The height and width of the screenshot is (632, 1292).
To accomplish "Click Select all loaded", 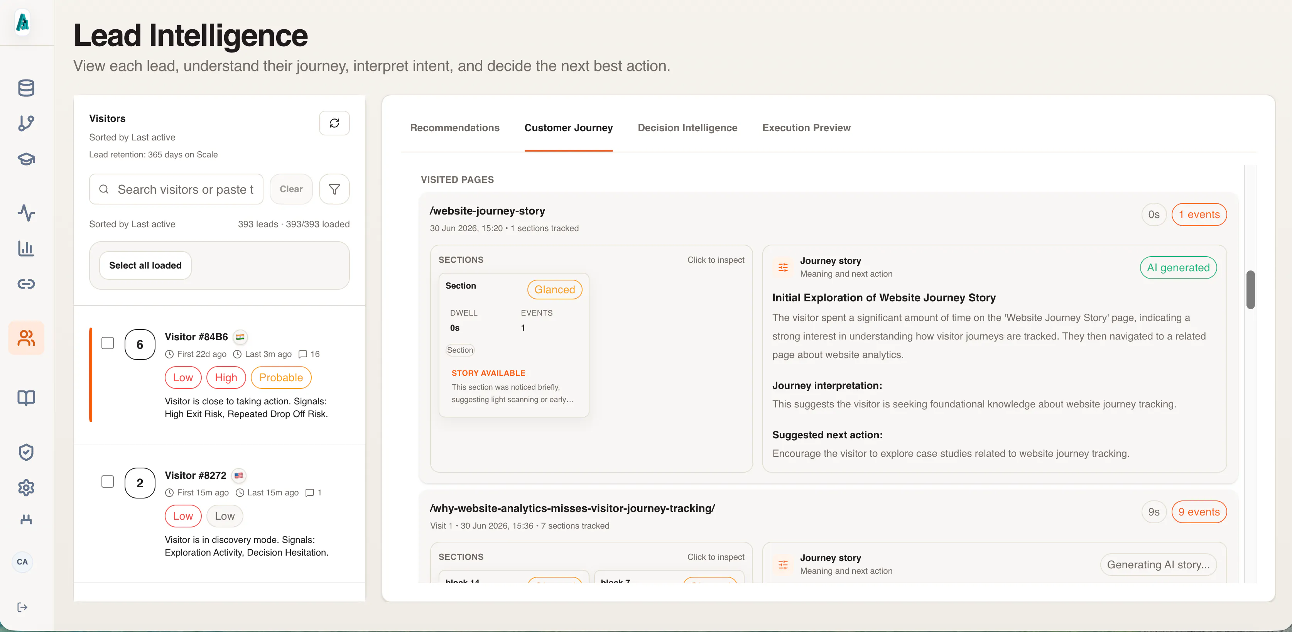I will 145,265.
